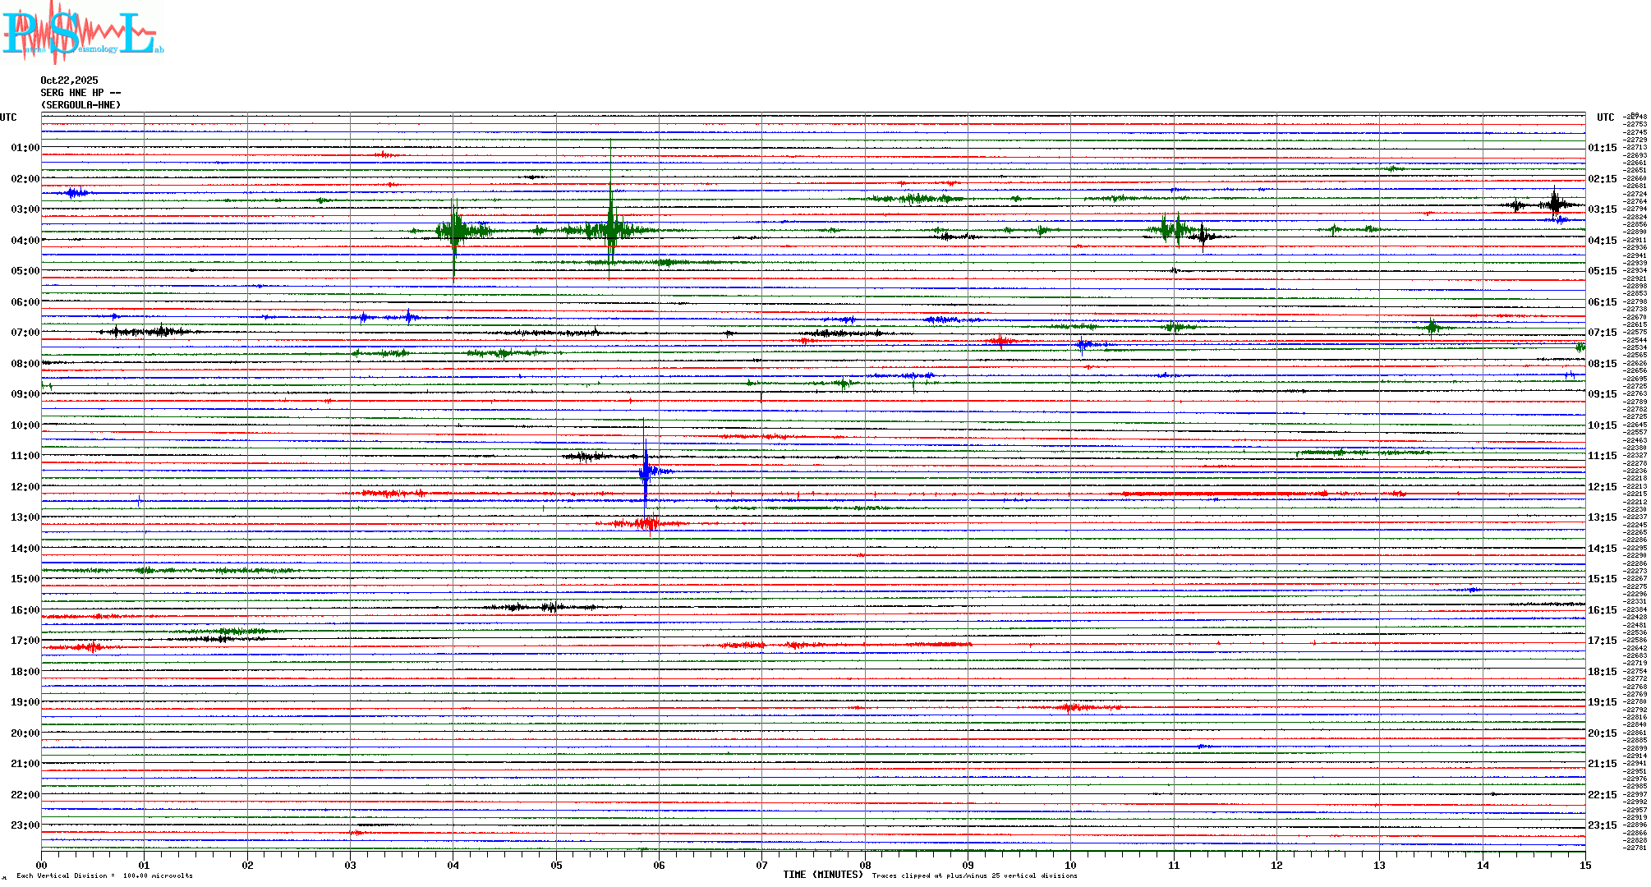Click the black burst at end of 03:00 trace
1651x887 pixels.
coord(1554,204)
